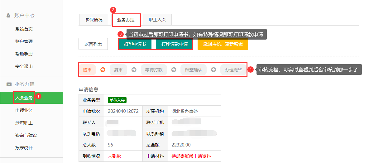Click the 到款情况 label cell

point(91,156)
